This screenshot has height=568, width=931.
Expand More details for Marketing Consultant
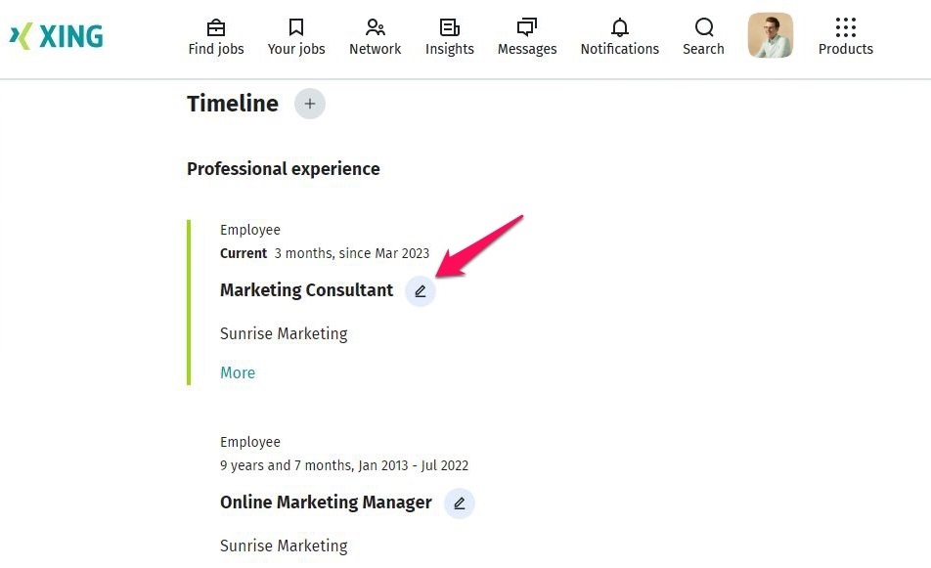(238, 372)
